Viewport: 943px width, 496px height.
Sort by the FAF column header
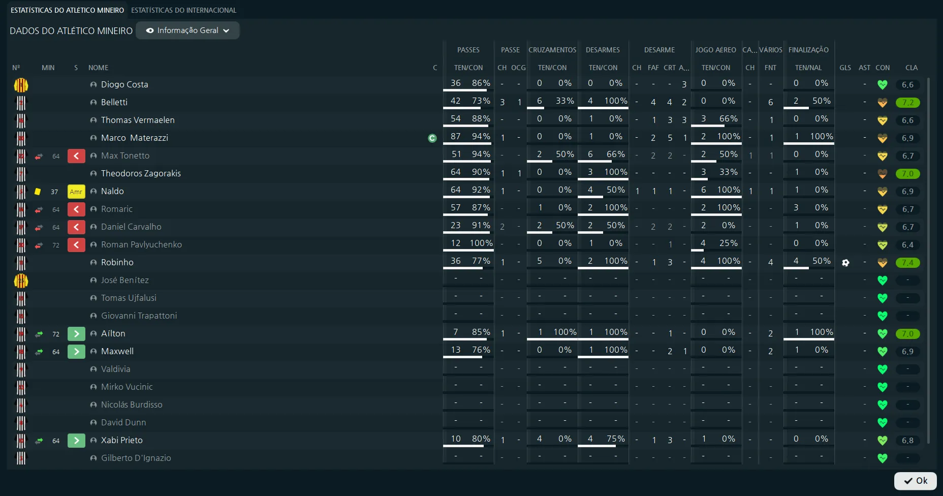coord(653,68)
